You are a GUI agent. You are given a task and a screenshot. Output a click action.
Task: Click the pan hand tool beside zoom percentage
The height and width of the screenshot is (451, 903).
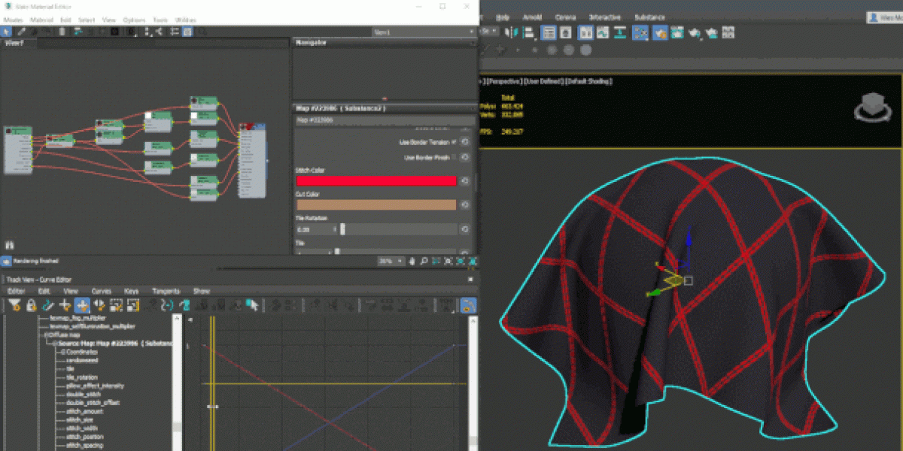pos(413,261)
